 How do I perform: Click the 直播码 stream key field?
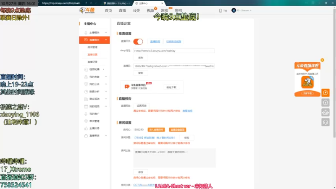pos(174,66)
